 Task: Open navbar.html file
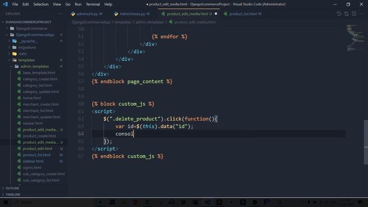[33, 123]
